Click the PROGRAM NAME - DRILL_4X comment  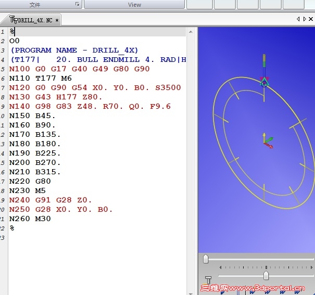[x=74, y=50]
